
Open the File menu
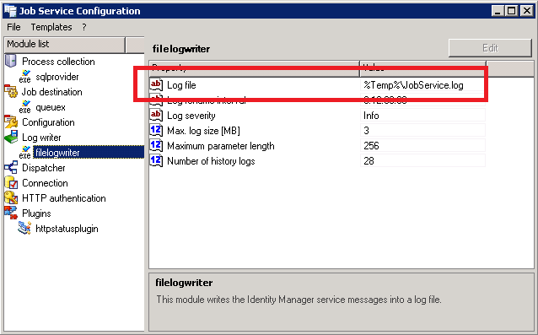(x=13, y=27)
